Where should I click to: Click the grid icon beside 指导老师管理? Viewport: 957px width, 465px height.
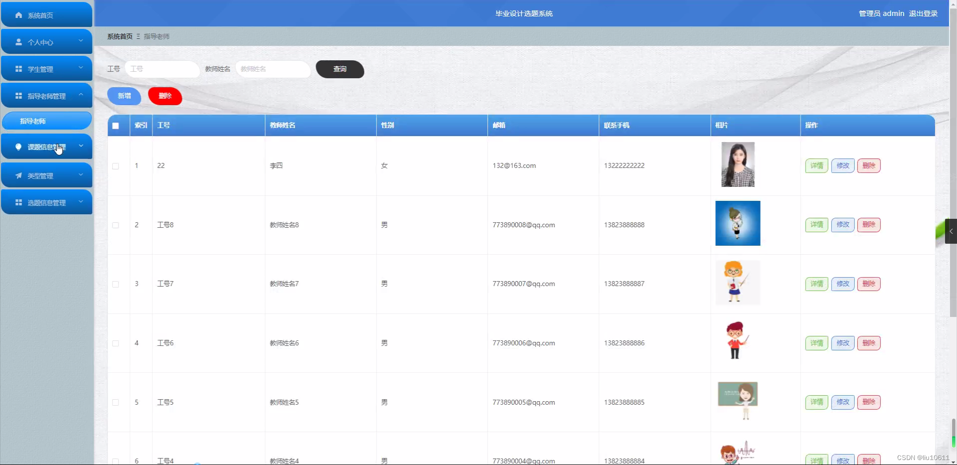[x=18, y=96]
